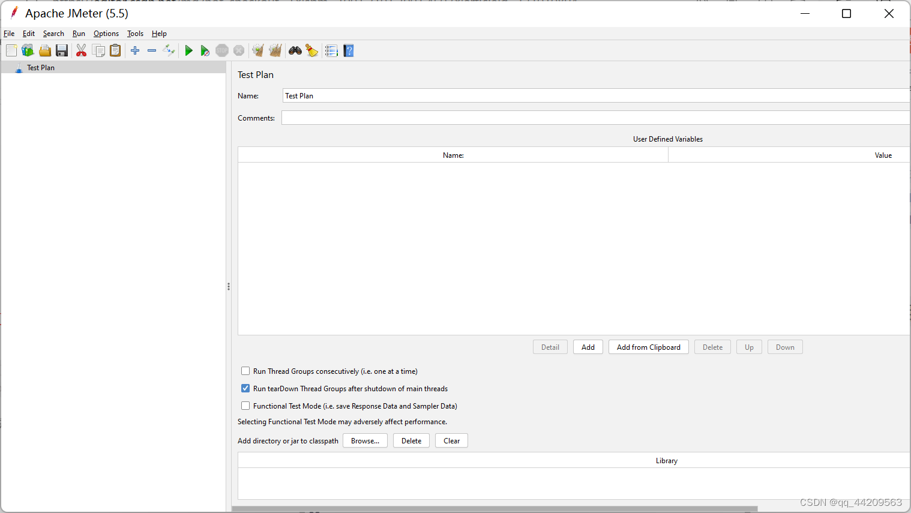Open the Run menu
Image resolution: width=911 pixels, height=513 pixels.
click(x=79, y=34)
